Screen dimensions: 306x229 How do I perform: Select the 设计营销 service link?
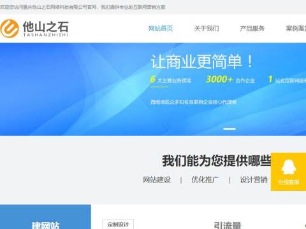tap(254, 179)
